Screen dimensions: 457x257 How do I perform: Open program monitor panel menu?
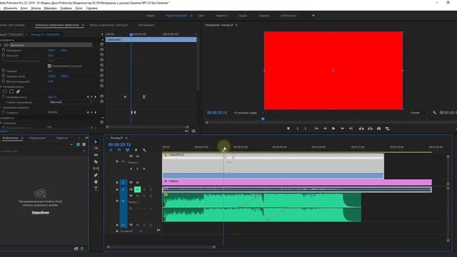(x=236, y=25)
